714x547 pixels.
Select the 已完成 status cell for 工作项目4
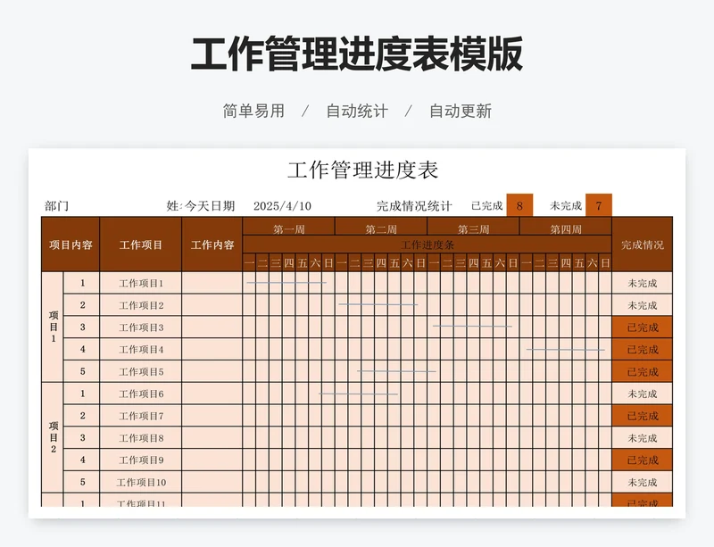[x=643, y=349]
